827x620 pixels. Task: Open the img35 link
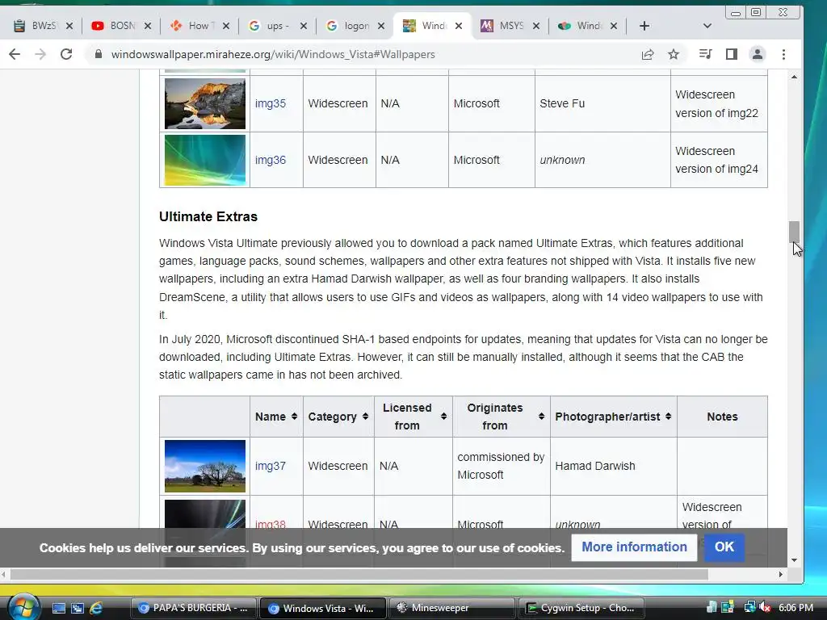pyautogui.click(x=270, y=103)
